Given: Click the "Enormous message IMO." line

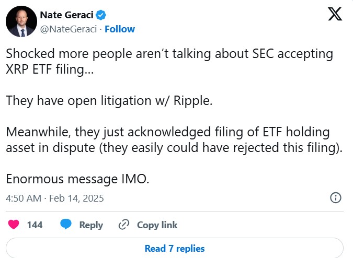Looking at the screenshot, I should pyautogui.click(x=77, y=179).
